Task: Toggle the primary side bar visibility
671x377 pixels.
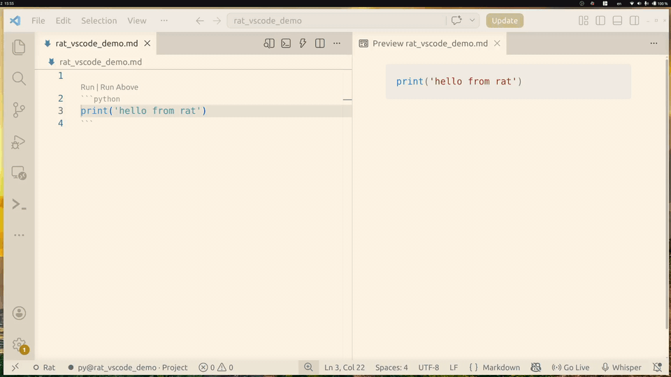Action: 600,20
